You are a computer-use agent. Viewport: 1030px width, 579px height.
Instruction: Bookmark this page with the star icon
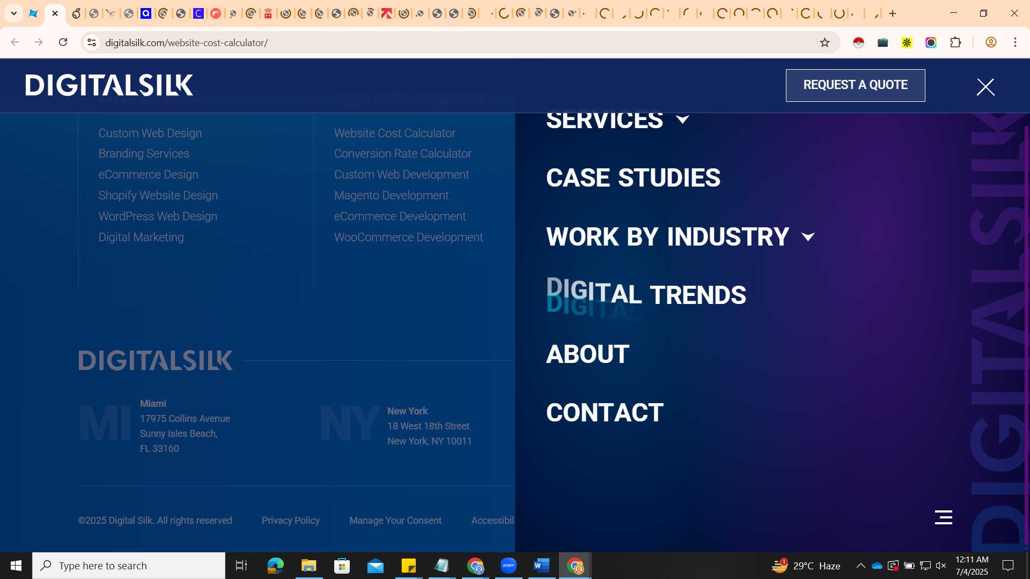[x=825, y=42]
